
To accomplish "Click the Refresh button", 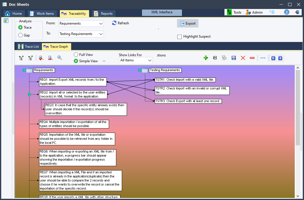I will 120,23.
